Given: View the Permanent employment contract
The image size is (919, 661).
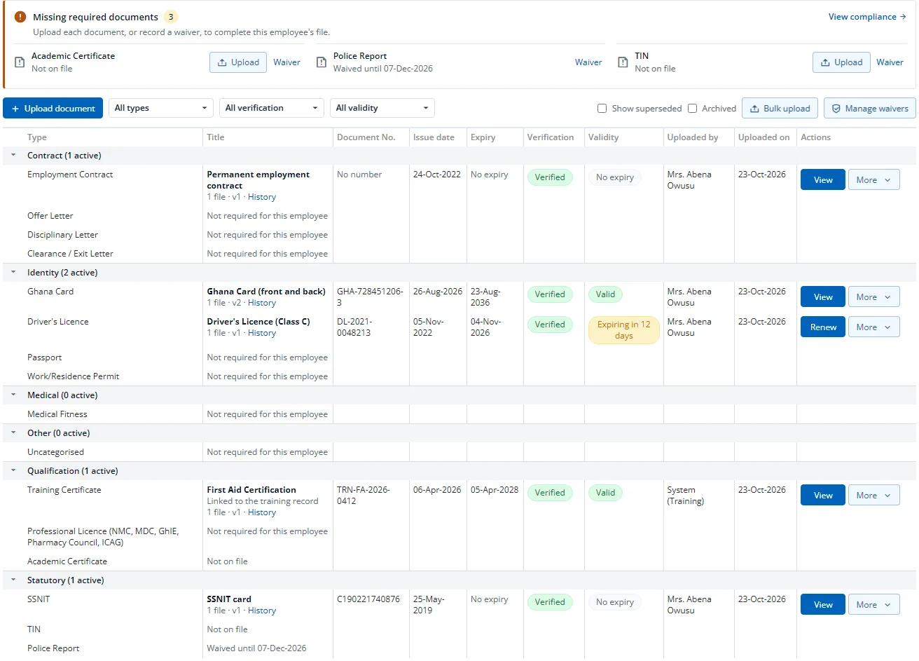Looking at the screenshot, I should (822, 180).
